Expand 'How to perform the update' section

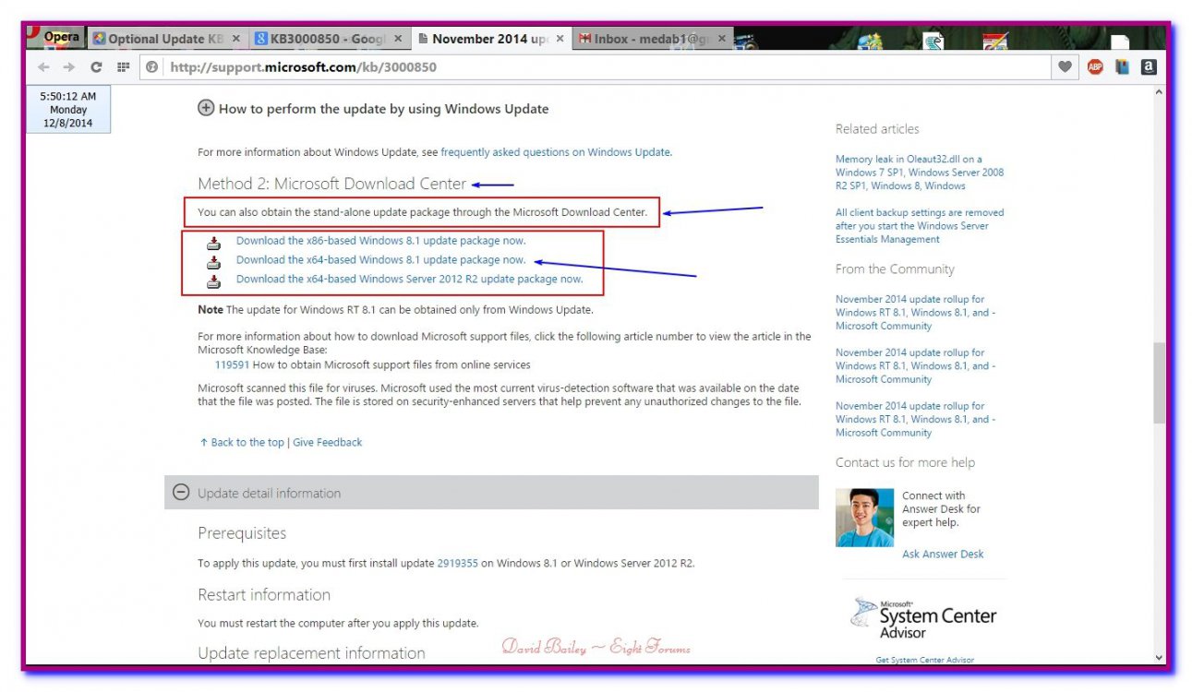click(x=206, y=108)
